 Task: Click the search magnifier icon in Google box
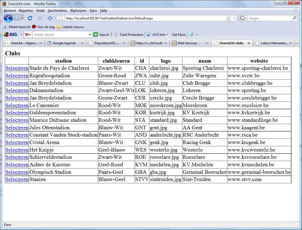pos(295,18)
